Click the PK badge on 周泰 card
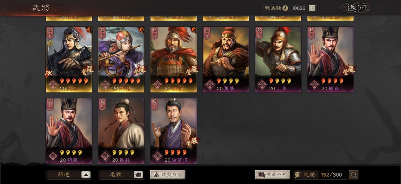The width and height of the screenshot is (401, 184). pyautogui.click(x=48, y=73)
